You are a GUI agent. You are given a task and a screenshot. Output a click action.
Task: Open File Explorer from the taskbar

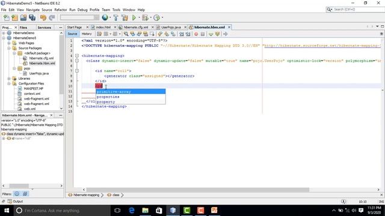click(x=146, y=211)
